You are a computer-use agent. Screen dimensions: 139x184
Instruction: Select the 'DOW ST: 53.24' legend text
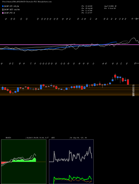[11, 6]
